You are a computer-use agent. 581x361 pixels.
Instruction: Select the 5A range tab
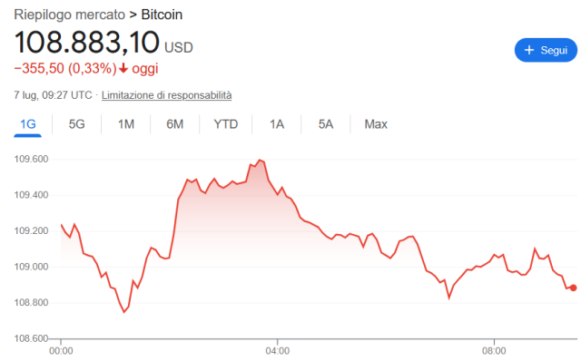point(326,124)
